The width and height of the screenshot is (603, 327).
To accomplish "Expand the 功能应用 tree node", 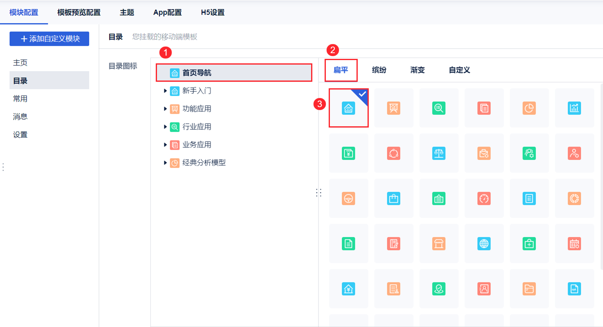I will coord(165,108).
